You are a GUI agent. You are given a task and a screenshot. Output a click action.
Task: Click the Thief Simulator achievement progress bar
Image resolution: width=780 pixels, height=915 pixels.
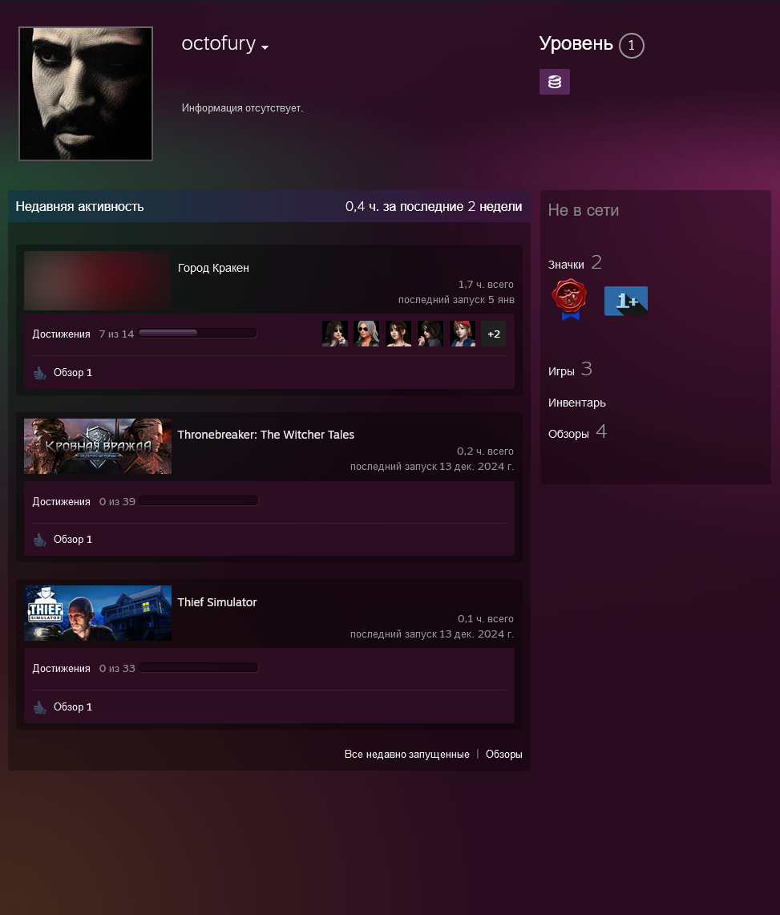click(198, 667)
